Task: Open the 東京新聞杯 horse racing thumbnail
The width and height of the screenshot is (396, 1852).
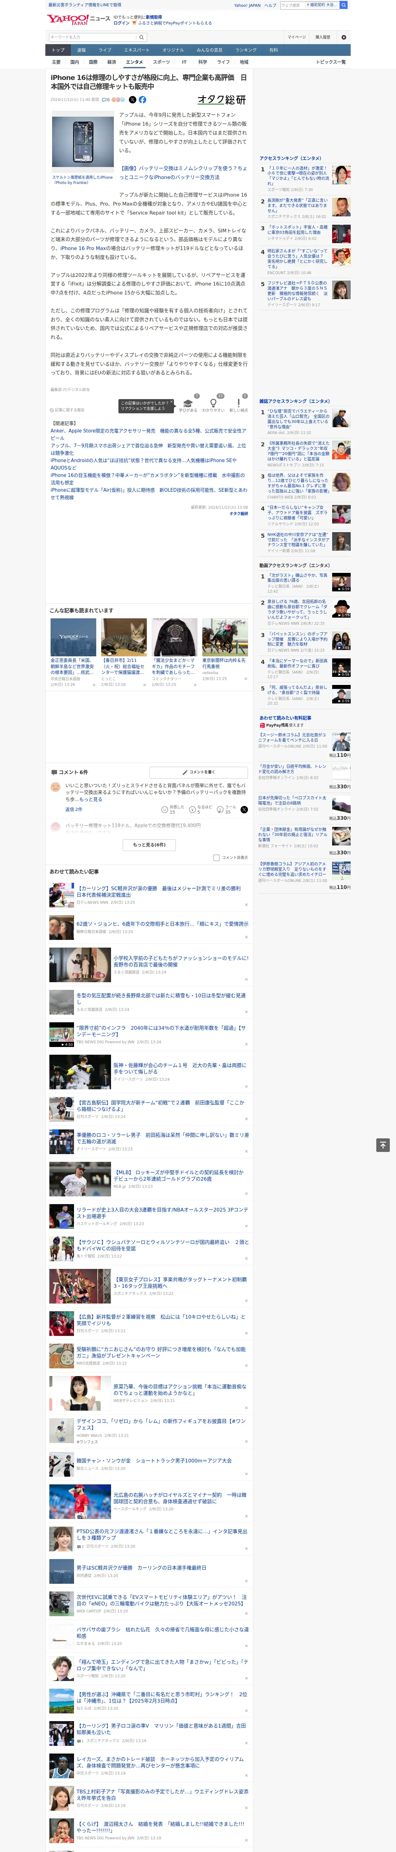Action: point(225,637)
